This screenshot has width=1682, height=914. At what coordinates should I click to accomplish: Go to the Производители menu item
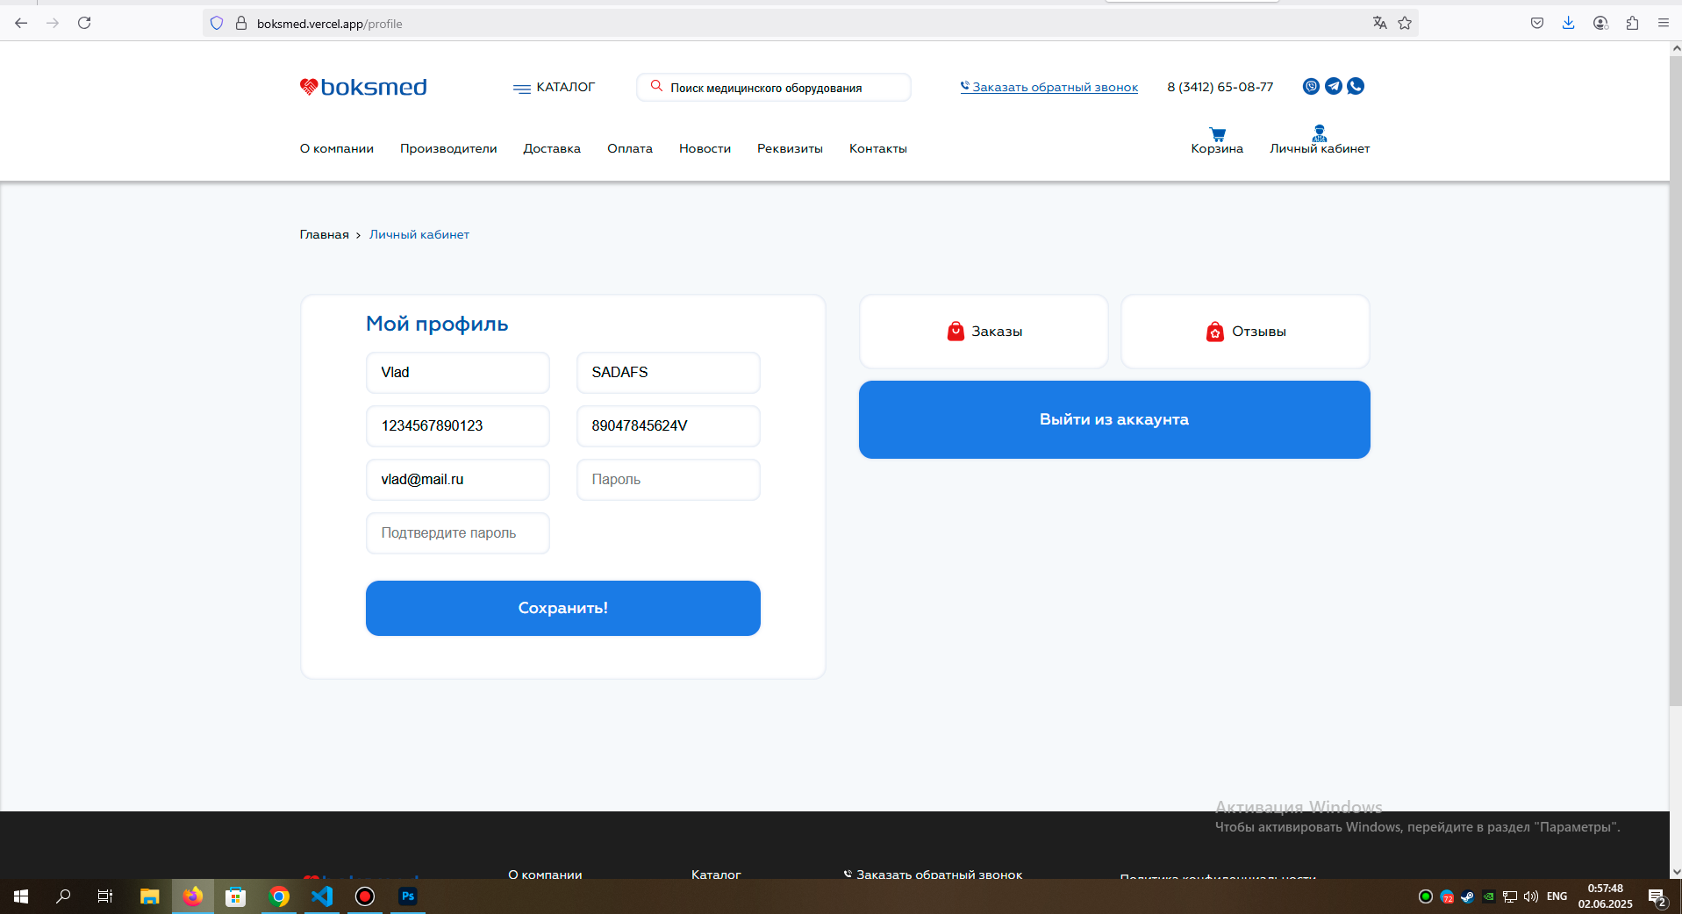click(x=448, y=148)
